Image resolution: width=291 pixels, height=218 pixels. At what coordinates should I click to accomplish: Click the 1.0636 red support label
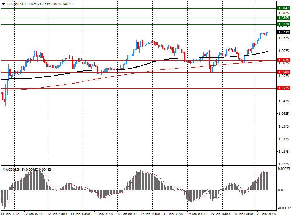click(x=284, y=60)
